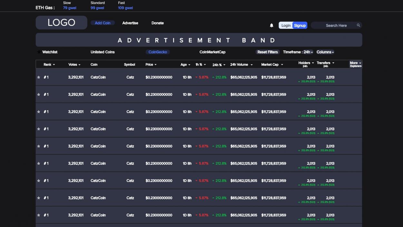Select the CoinMarketCap filter tab
403x227 pixels.
(x=212, y=52)
